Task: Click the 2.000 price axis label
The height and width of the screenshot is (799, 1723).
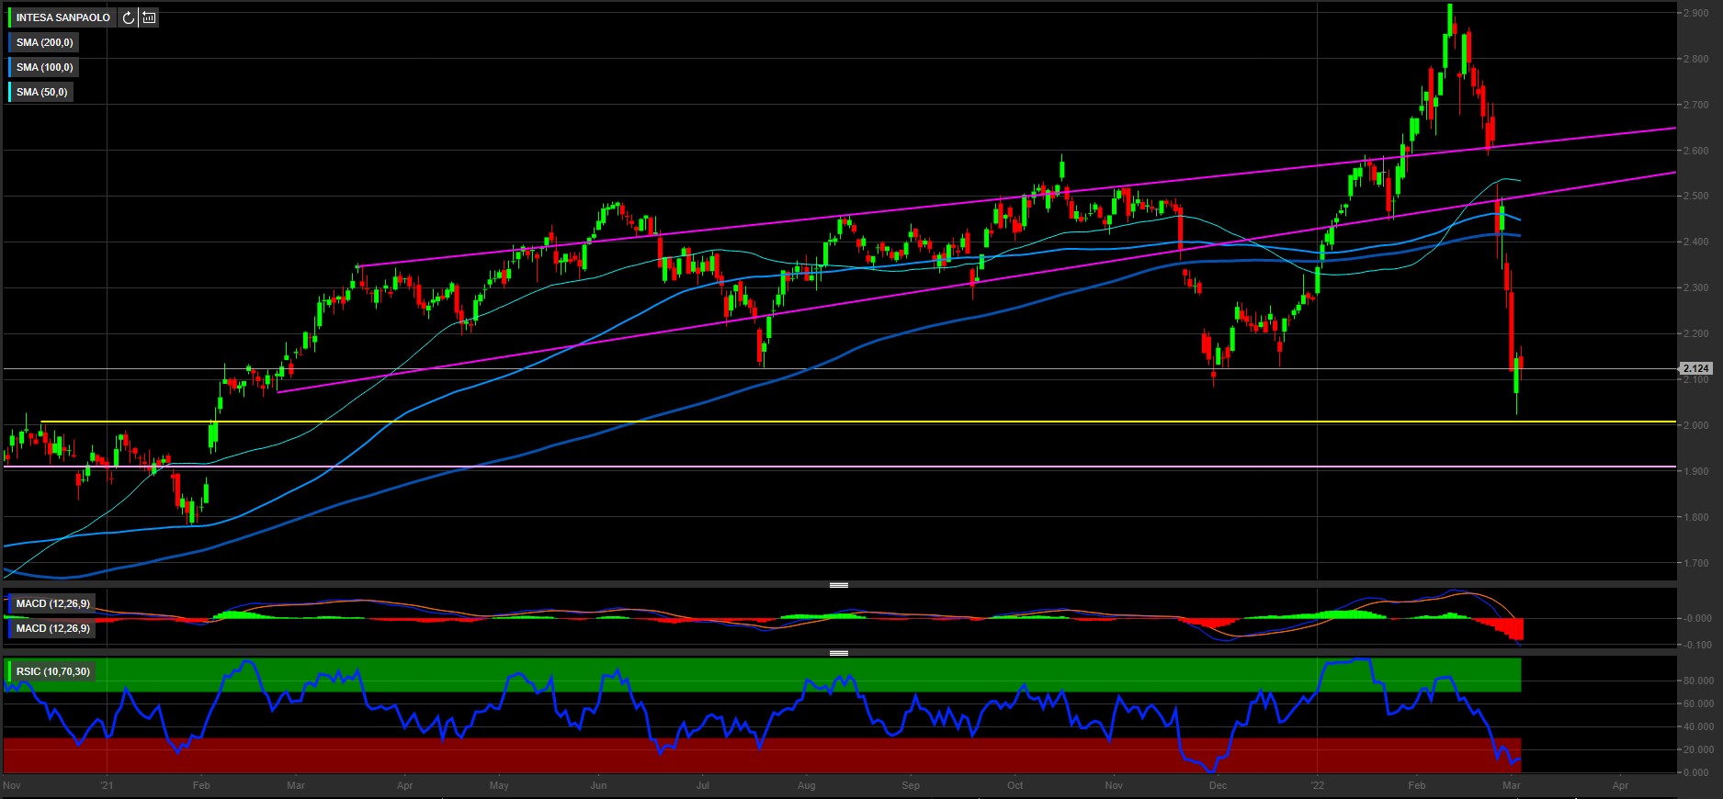Action: (1695, 425)
